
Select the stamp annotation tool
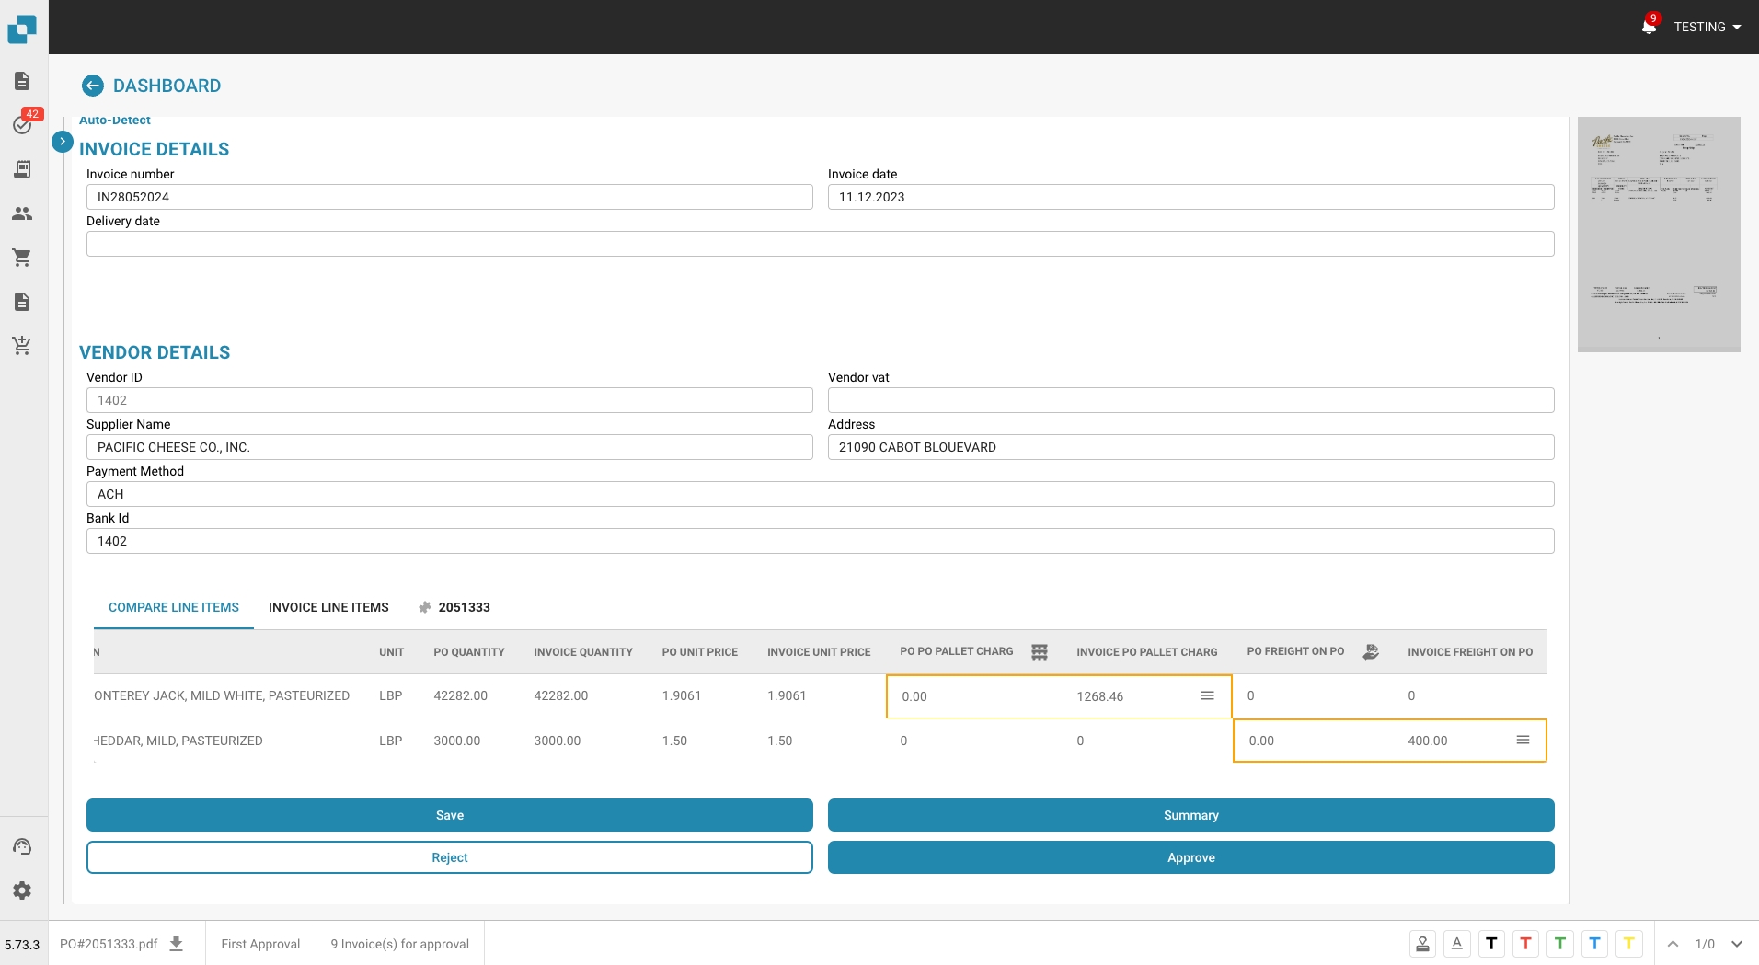(x=1422, y=944)
